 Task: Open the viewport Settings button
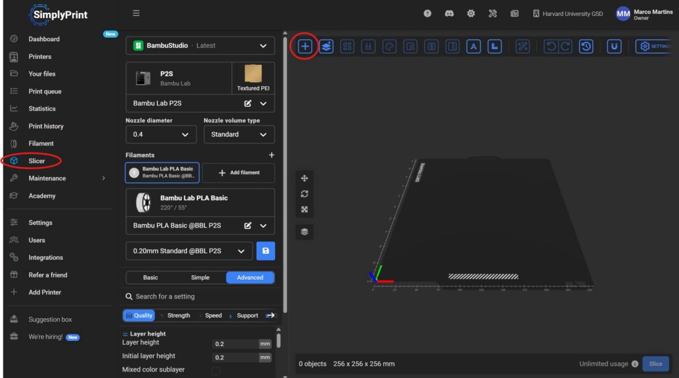654,46
